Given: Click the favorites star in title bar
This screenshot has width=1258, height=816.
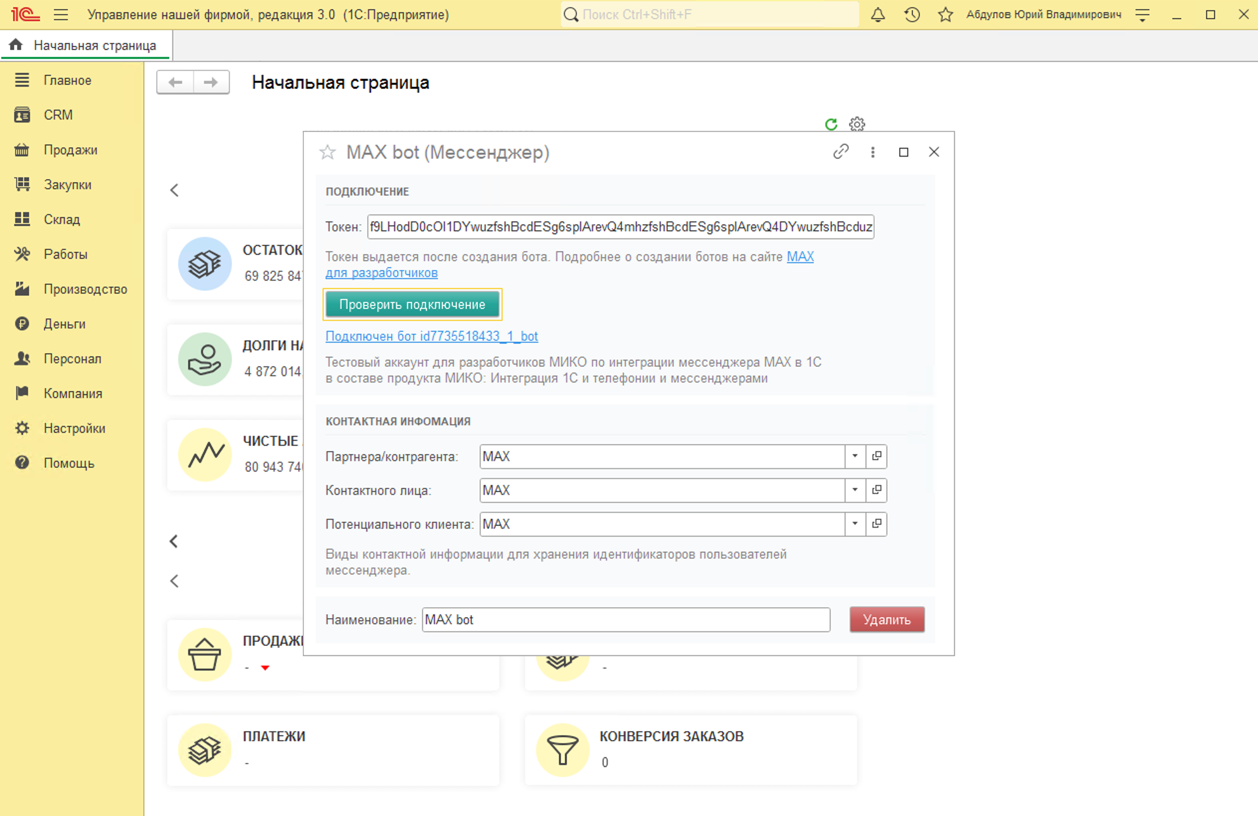Looking at the screenshot, I should coord(945,15).
